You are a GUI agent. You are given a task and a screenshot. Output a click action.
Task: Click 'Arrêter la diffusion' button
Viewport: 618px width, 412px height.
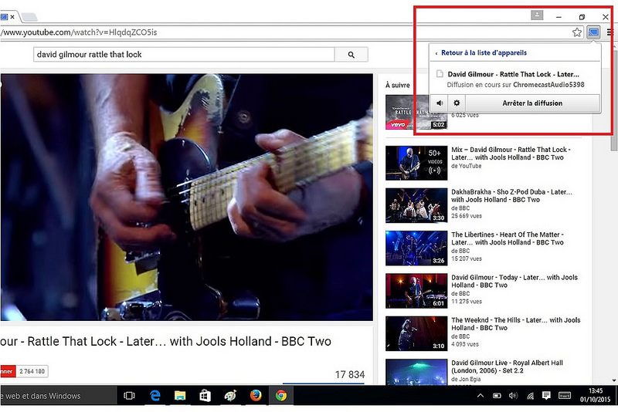click(532, 103)
